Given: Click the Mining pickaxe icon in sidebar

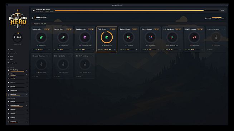Looking at the screenshot, I should [x=9, y=74].
